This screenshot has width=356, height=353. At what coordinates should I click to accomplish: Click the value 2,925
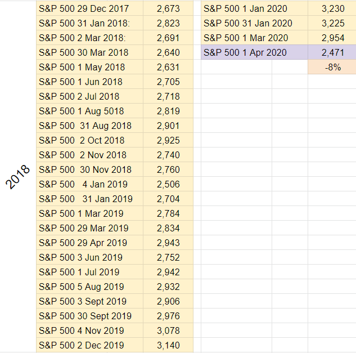[x=168, y=140]
